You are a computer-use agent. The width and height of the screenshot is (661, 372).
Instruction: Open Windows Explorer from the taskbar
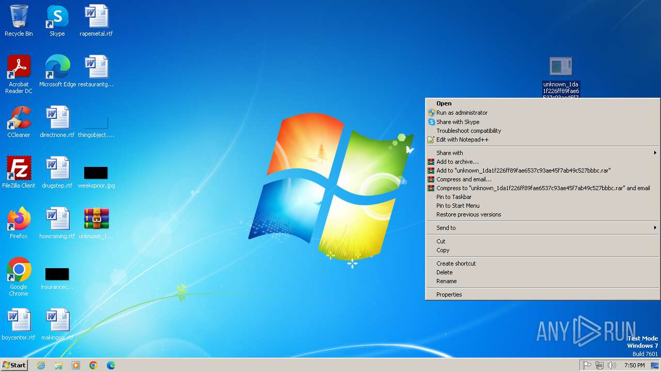click(x=58, y=365)
